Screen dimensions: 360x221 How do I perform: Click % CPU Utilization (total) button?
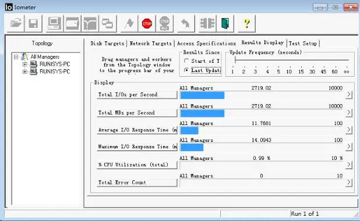tap(137, 165)
